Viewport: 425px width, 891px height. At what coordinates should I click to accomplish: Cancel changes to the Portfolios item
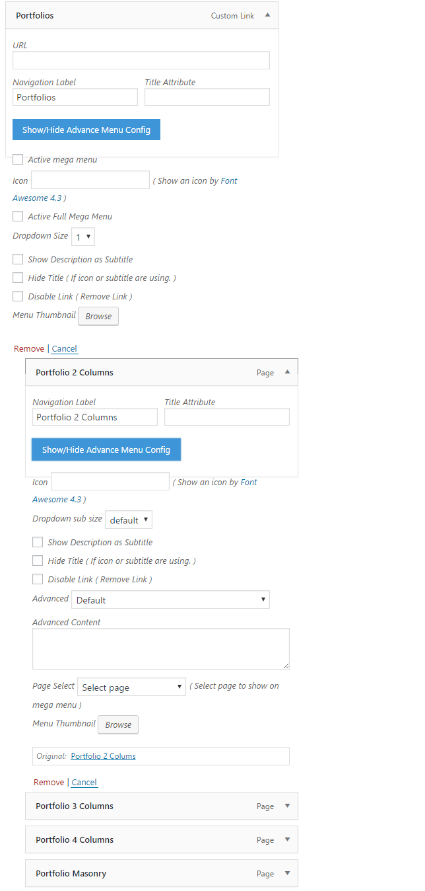[x=64, y=348]
